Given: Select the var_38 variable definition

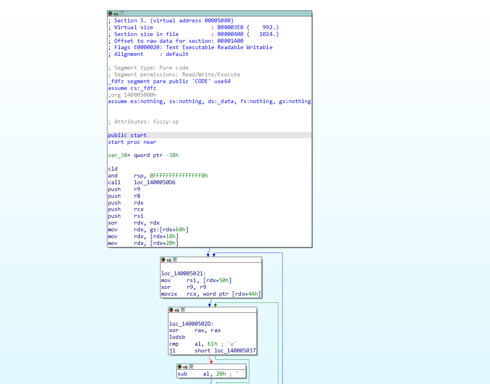Looking at the screenshot, I should coord(143,155).
